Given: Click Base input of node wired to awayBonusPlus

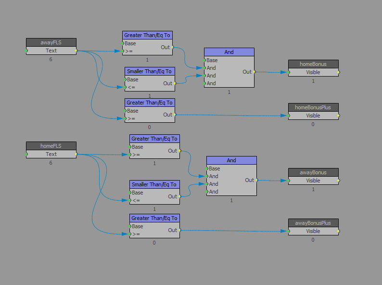Looking at the screenshot, I should pos(130,226).
